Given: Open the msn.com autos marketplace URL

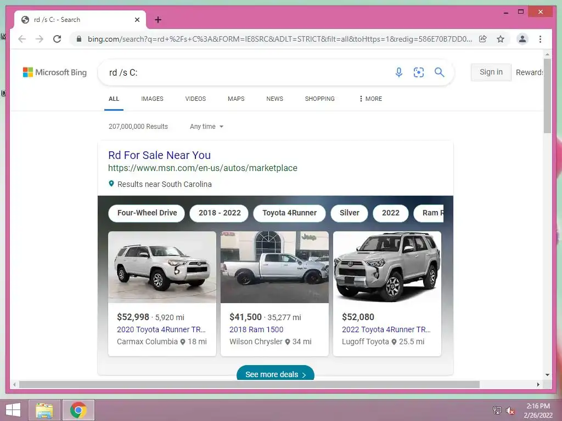Looking at the screenshot, I should coord(203,168).
